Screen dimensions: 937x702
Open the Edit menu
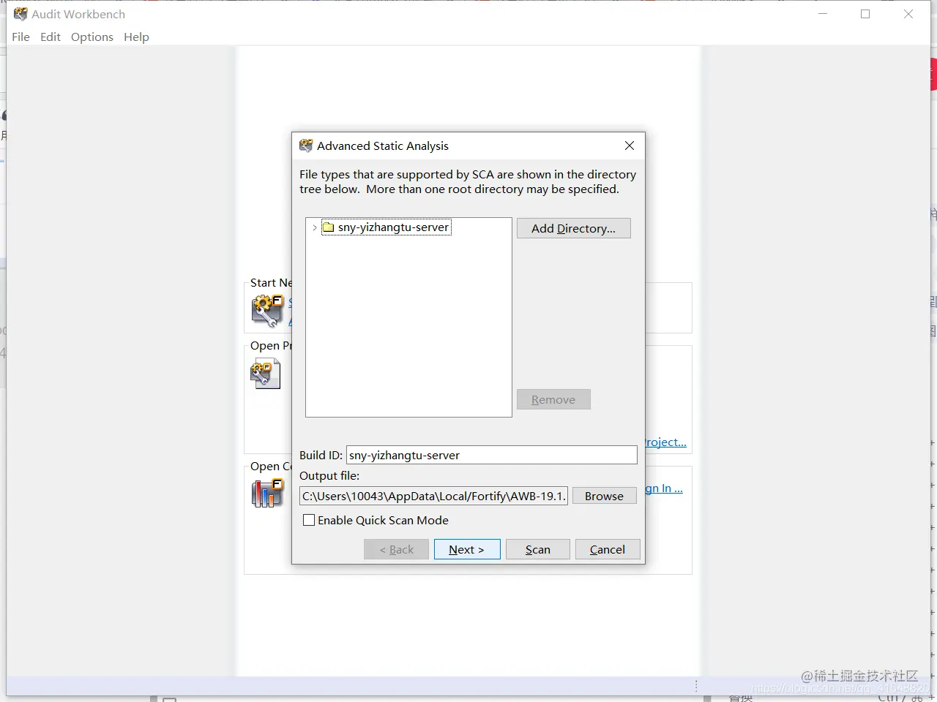[51, 37]
